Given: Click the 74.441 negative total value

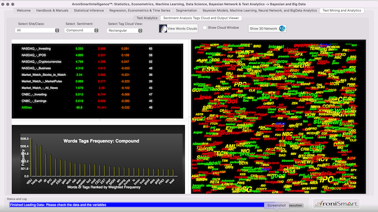Looking at the screenshot, I should [102, 107].
